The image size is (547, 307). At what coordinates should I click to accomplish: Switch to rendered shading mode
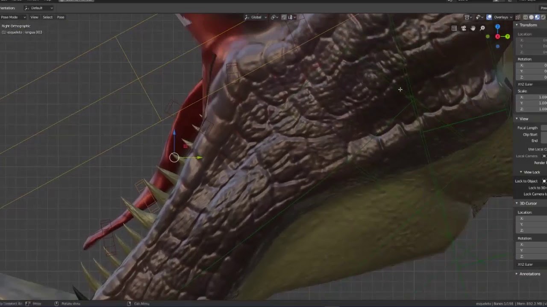(x=543, y=17)
